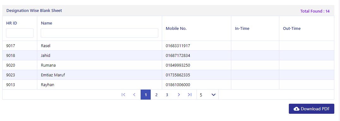Select page 2 in paginator
Image resolution: width=340 pixels, height=121 pixels.
point(156,95)
